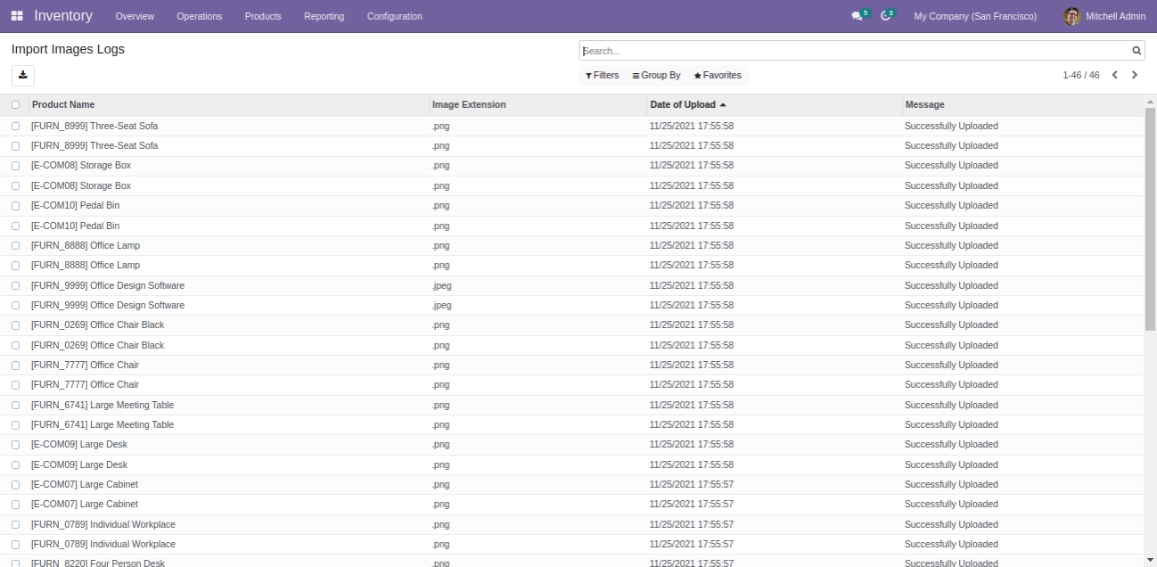
Task: Open the activities clock icon
Action: click(886, 16)
